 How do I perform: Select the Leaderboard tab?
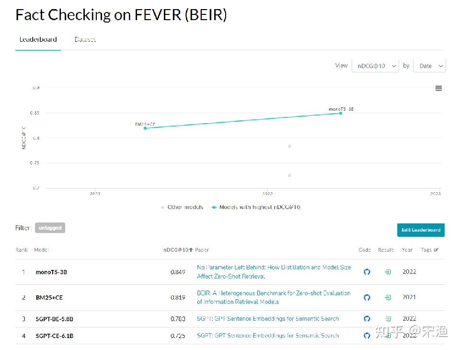[x=38, y=39]
